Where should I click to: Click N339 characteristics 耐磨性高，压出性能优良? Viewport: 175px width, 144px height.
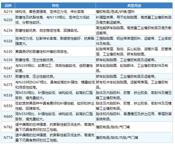pos(35,60)
